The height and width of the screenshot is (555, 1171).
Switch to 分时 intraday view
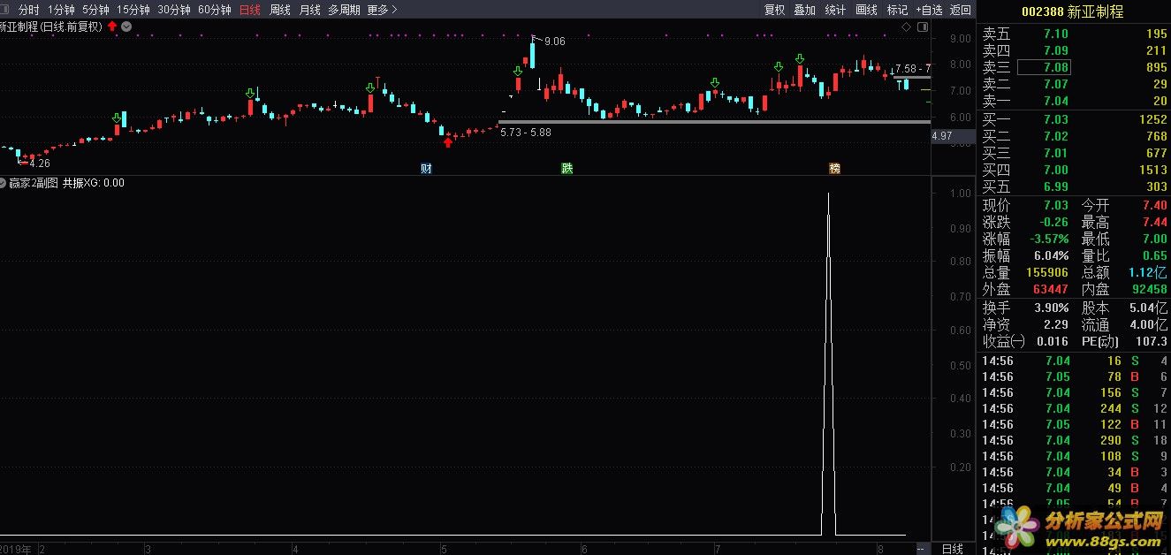point(29,10)
